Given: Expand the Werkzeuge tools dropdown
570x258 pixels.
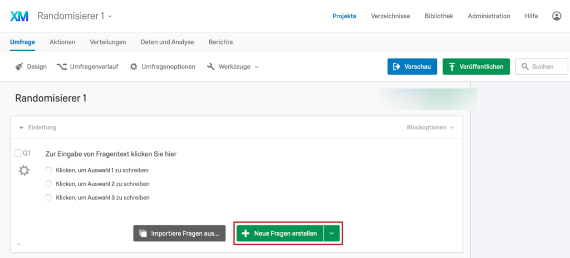Looking at the screenshot, I should pos(233,67).
